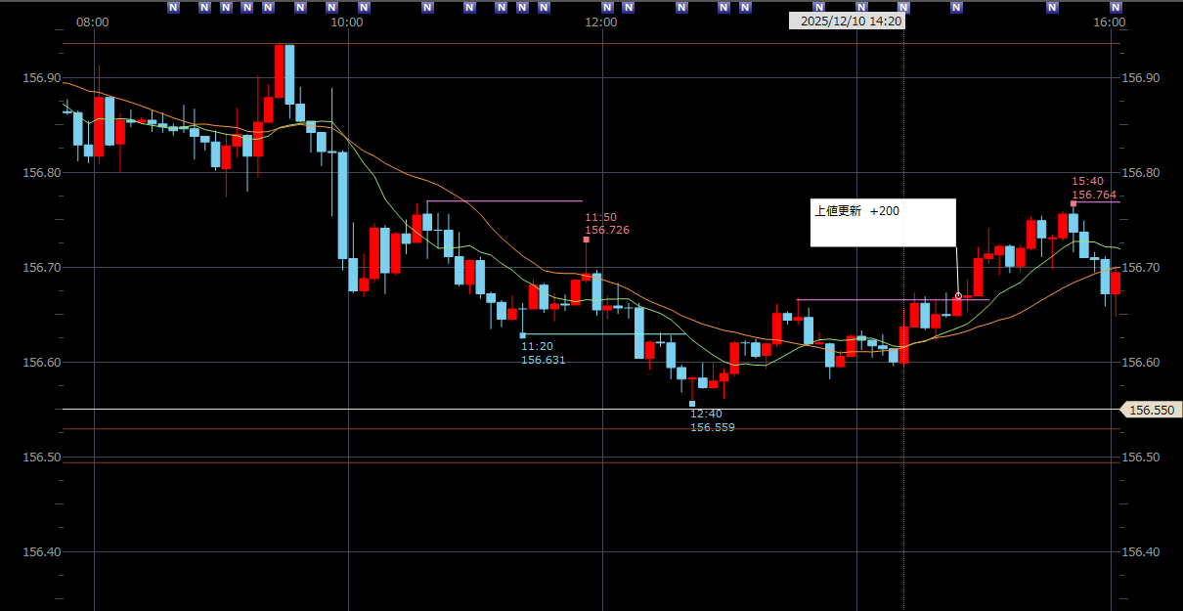Click the 156.550 price tag on right axis

click(1151, 411)
